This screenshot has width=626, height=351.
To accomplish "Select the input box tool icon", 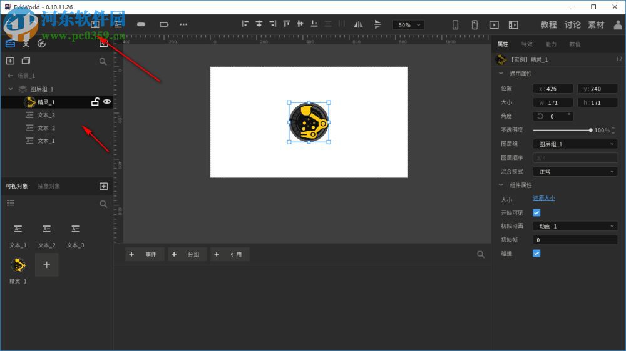I will (164, 24).
